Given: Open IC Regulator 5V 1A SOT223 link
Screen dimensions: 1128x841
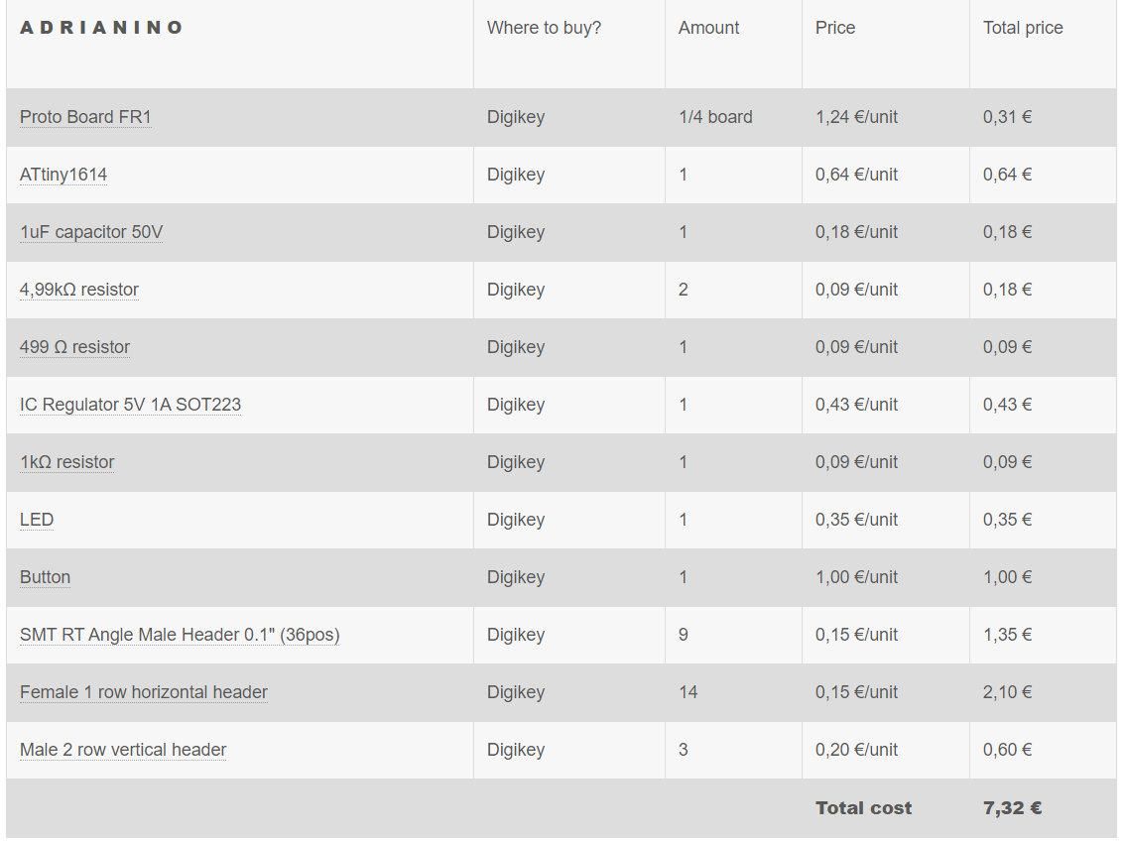Looking at the screenshot, I should (x=130, y=405).
